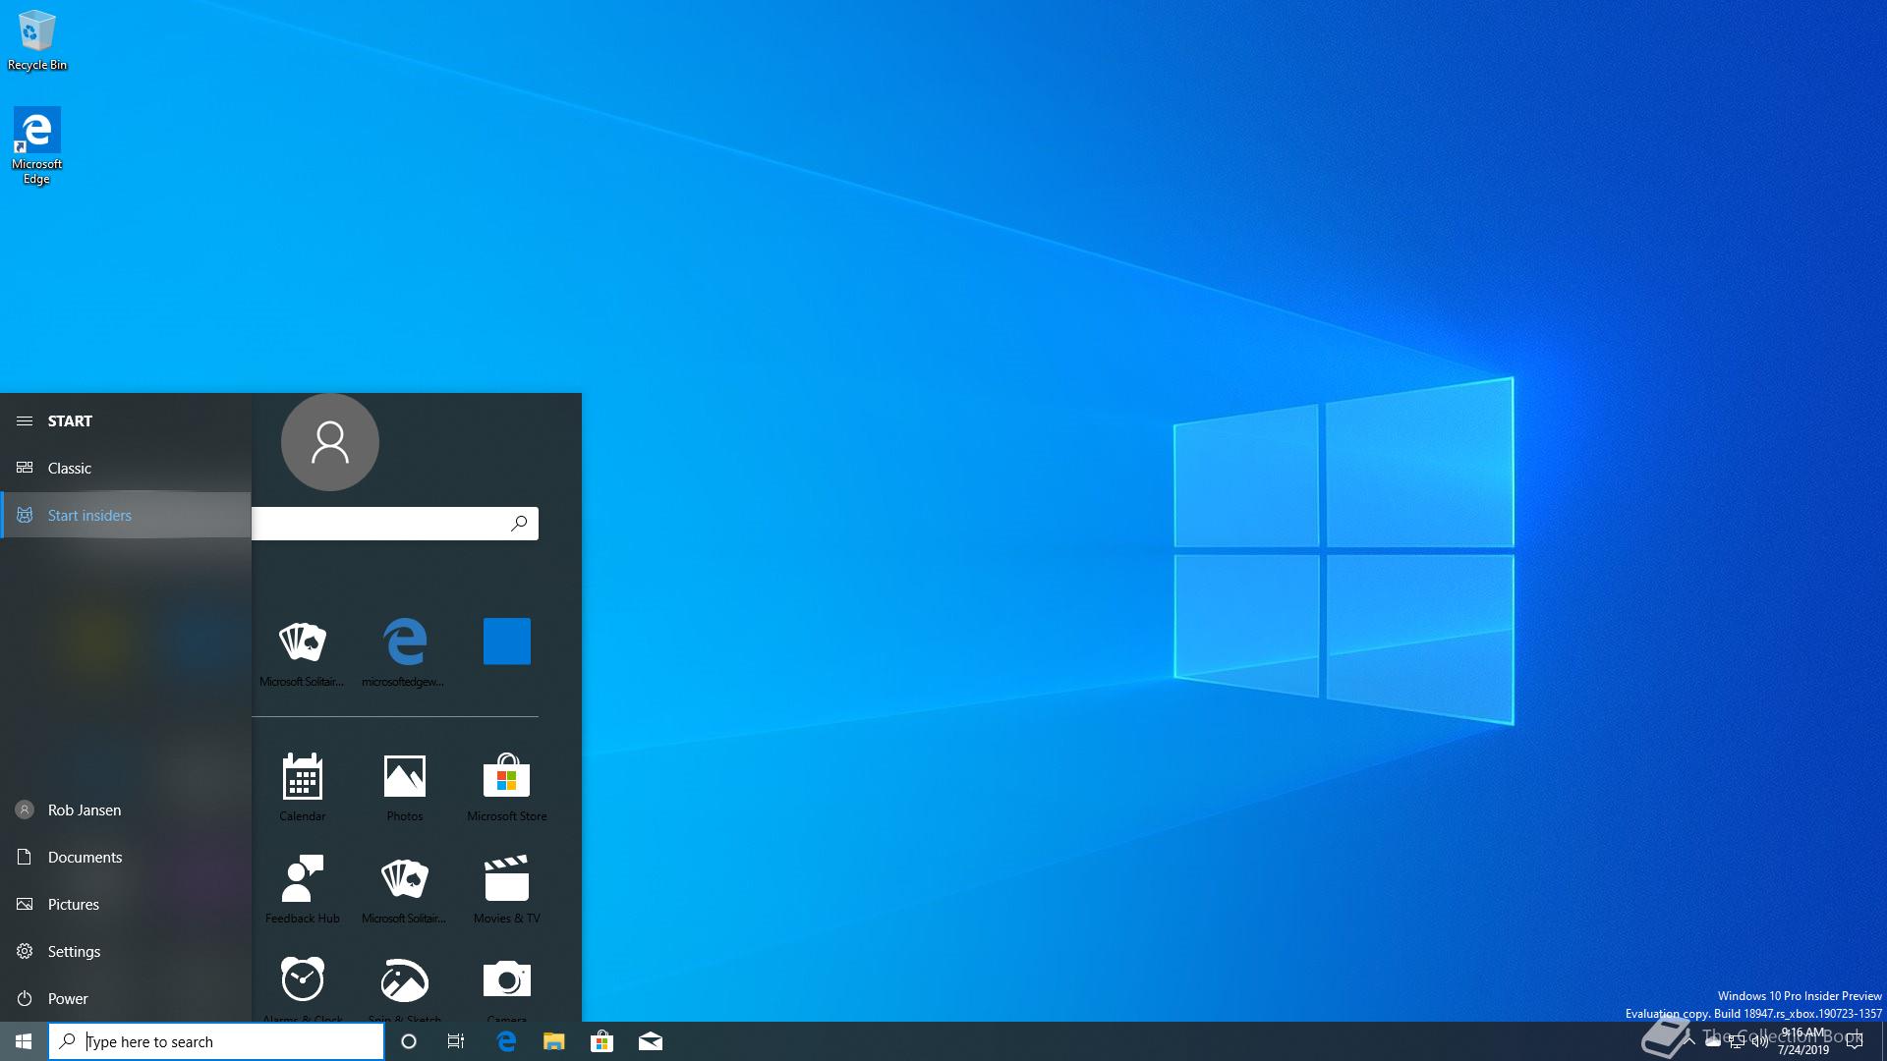Open Feedback Hub

click(x=302, y=889)
